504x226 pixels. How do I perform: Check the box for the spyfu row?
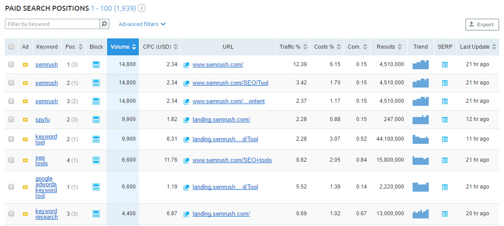tap(11, 119)
